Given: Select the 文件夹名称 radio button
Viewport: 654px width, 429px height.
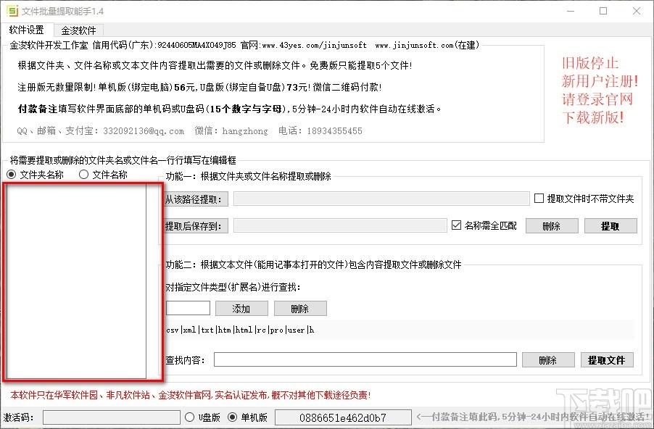Looking at the screenshot, I should pyautogui.click(x=36, y=174).
